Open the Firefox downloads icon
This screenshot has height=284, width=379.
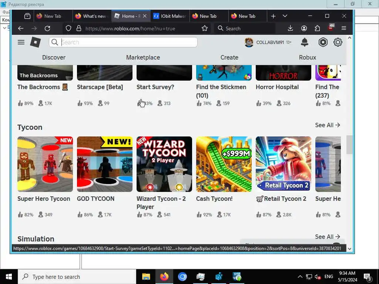(x=290, y=28)
